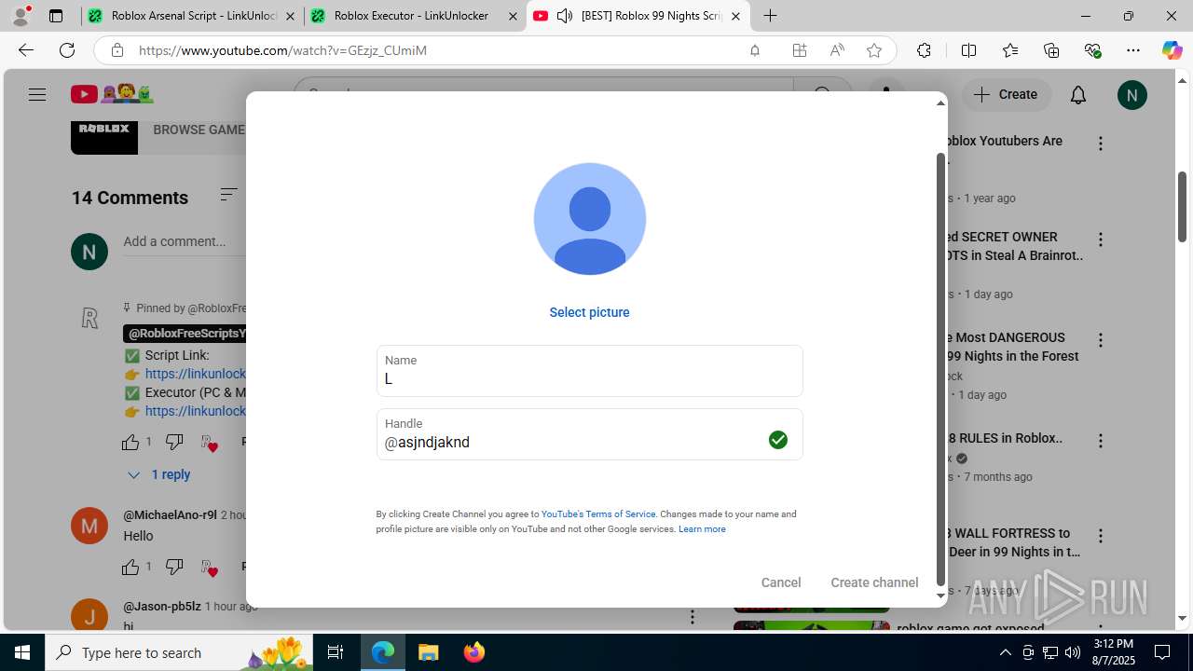Open options for 'Roblox Youtubers Are' video
This screenshot has width=1193, height=671.
tap(1101, 144)
